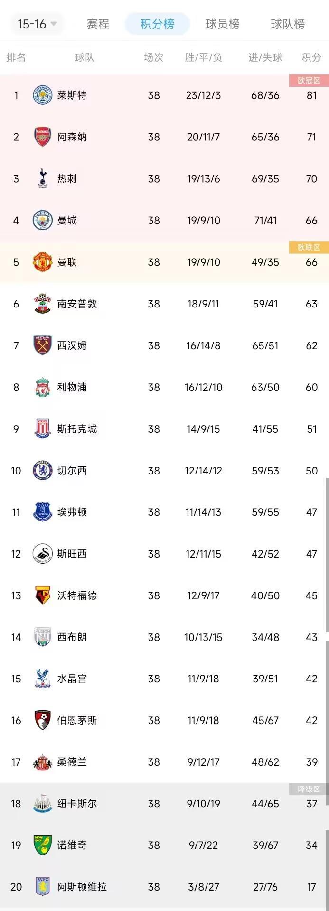
Task: Tap the Tottenham (热刺) logo icon
Action: tap(42, 179)
